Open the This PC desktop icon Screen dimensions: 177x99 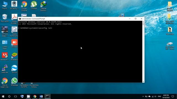click(5, 5)
